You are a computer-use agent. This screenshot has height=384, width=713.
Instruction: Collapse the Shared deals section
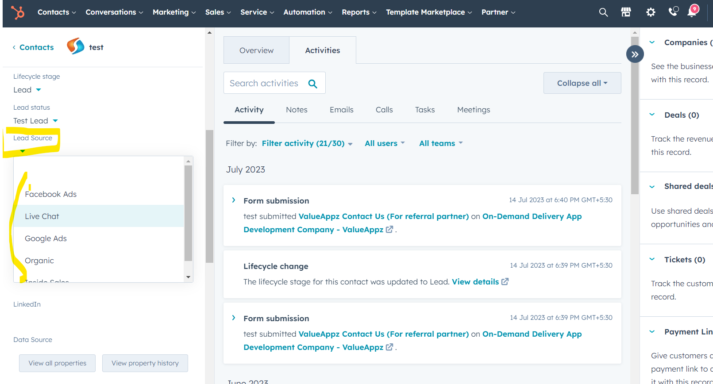(652, 187)
